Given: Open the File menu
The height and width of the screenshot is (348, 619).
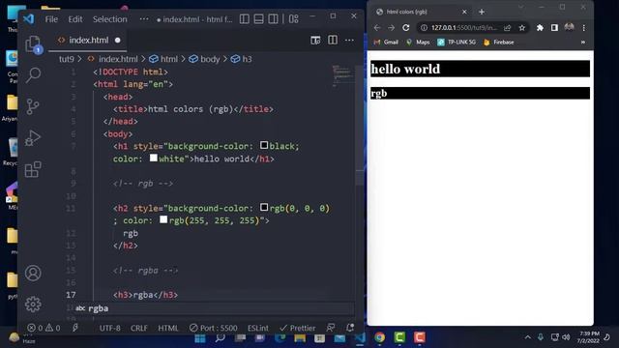Looking at the screenshot, I should click(x=51, y=19).
